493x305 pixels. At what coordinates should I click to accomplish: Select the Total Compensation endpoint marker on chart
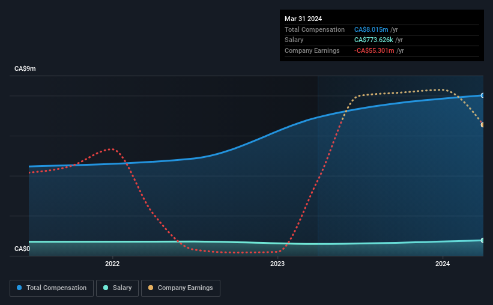pos(483,95)
